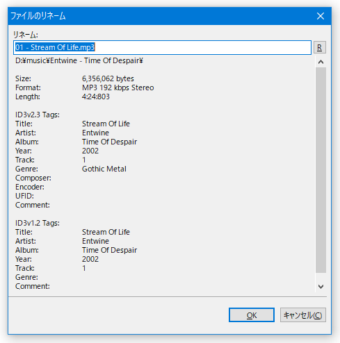Click the size value 6,356,062 bytes

point(108,78)
